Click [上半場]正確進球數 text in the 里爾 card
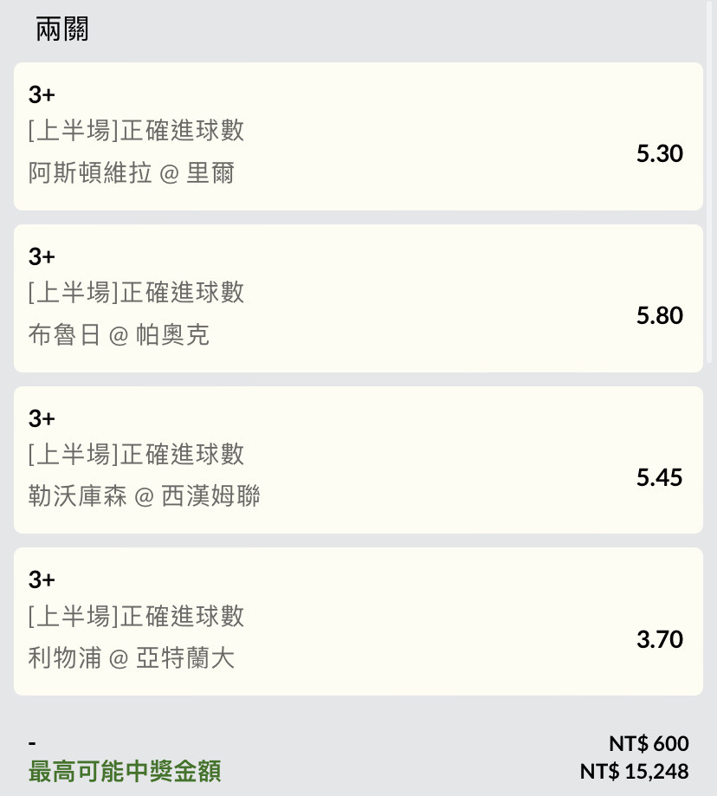This screenshot has height=796, width=717. [x=136, y=131]
